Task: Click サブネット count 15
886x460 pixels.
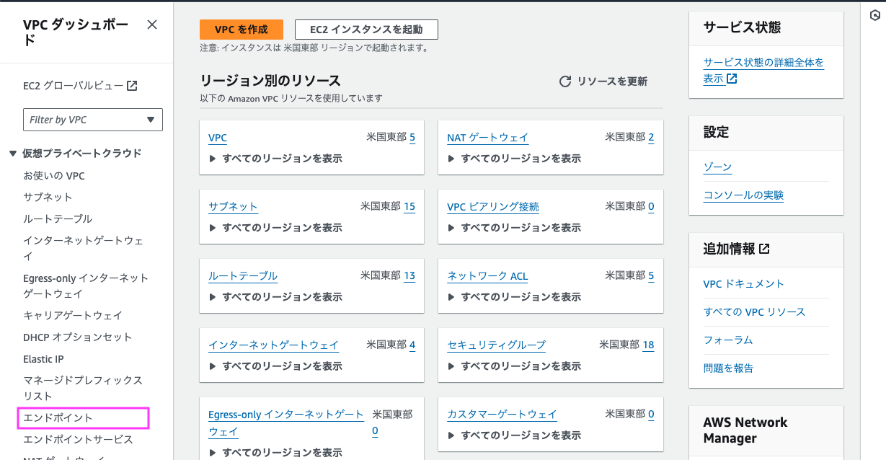Action: click(409, 206)
